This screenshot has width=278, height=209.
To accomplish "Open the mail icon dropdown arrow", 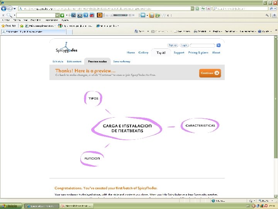I will (147, 15).
